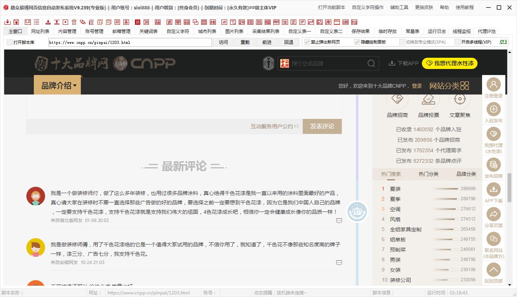The height and width of the screenshot is (297, 517).
Task: Click the 联系网站 chat icon
Action: 494,239
